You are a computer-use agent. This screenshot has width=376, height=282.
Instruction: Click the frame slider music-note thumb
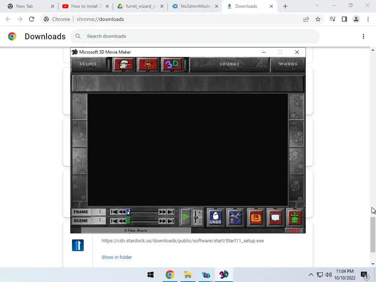tap(128, 212)
